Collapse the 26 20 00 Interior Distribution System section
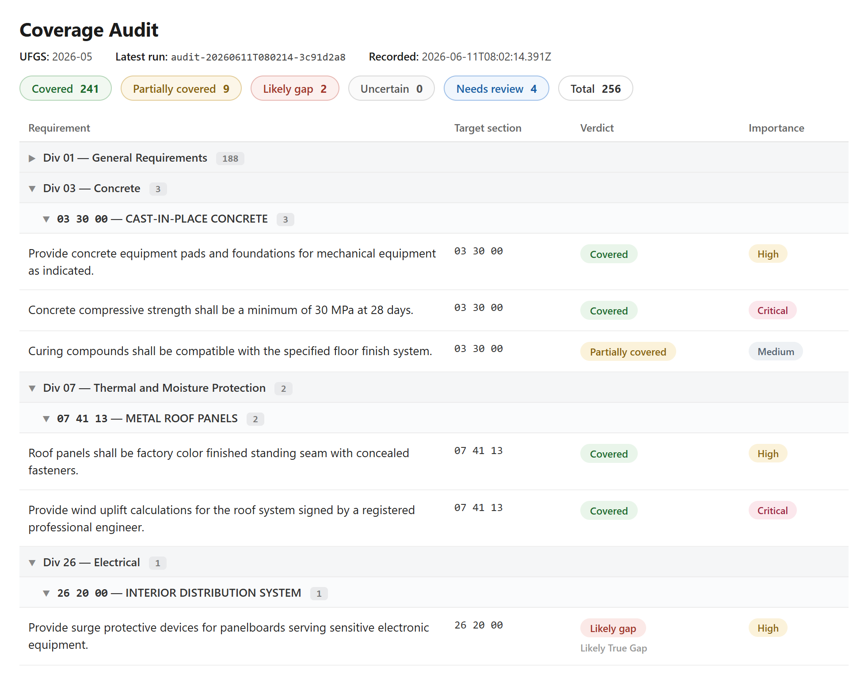868x674 pixels. 46,593
